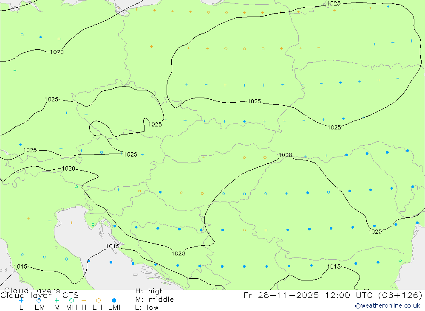Click the 'LM' legend label text

pyautogui.click(x=40, y=308)
